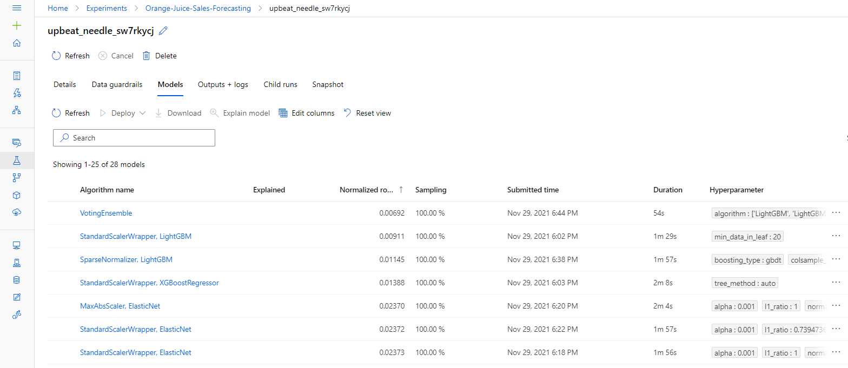This screenshot has height=368, width=848.
Task: Open the ellipsis menu for VotingEnsemble row
Action: 836,213
